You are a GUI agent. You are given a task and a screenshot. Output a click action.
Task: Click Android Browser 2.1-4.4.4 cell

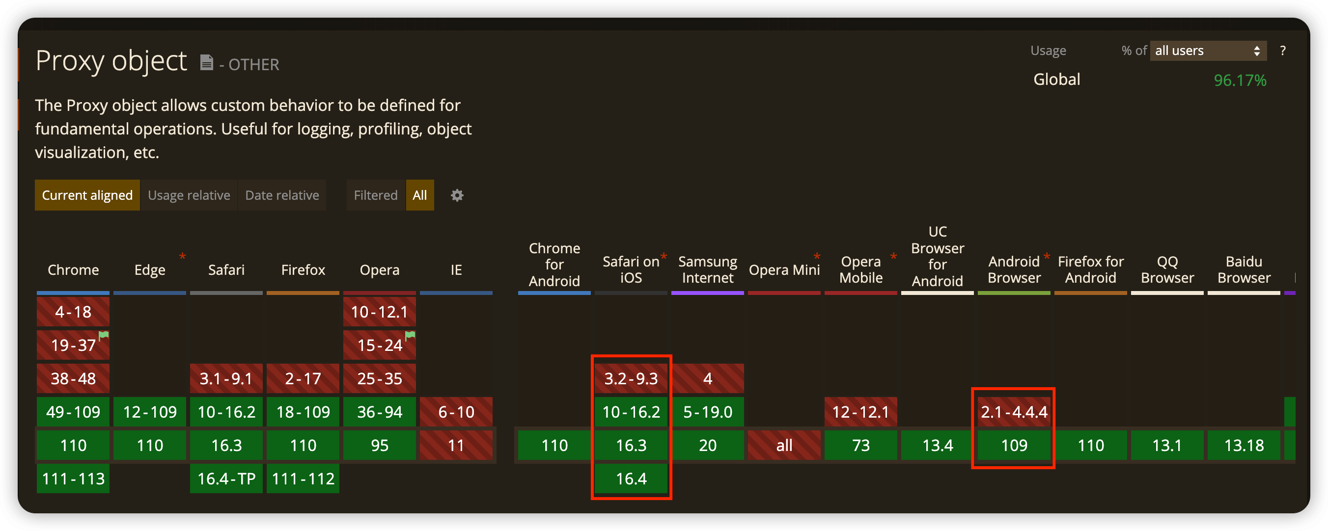1014,412
